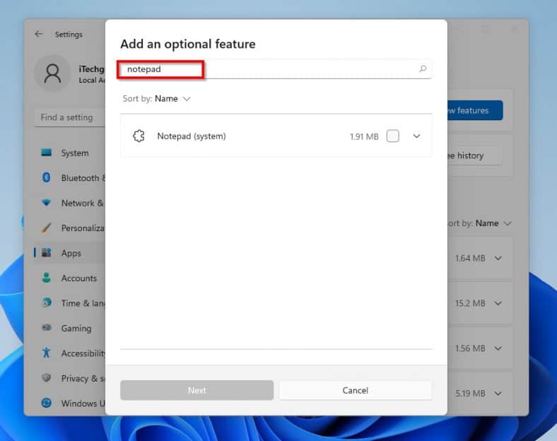Expand the 1.56 MB feature row chevron
Screen dimensions: 557x441
tap(498, 348)
